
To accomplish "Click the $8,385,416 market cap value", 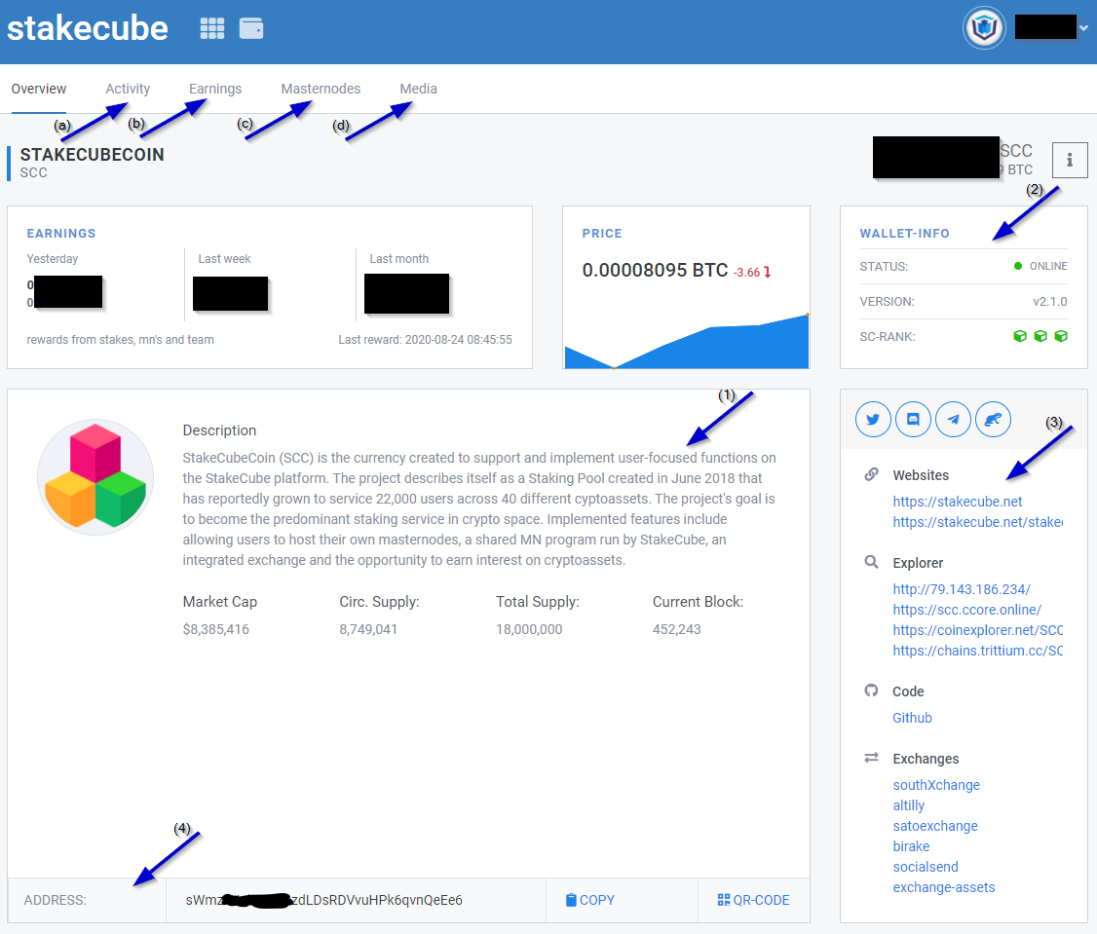I will pyautogui.click(x=215, y=629).
